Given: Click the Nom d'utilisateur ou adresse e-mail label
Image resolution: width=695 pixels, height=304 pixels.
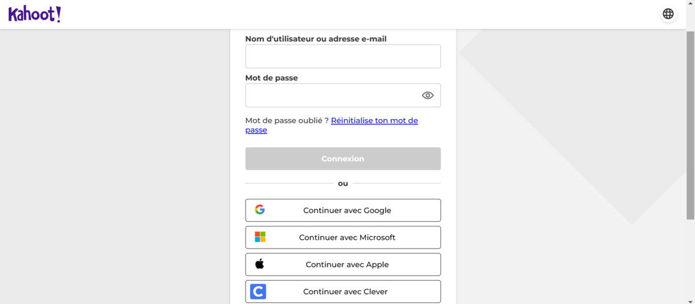Looking at the screenshot, I should point(316,39).
